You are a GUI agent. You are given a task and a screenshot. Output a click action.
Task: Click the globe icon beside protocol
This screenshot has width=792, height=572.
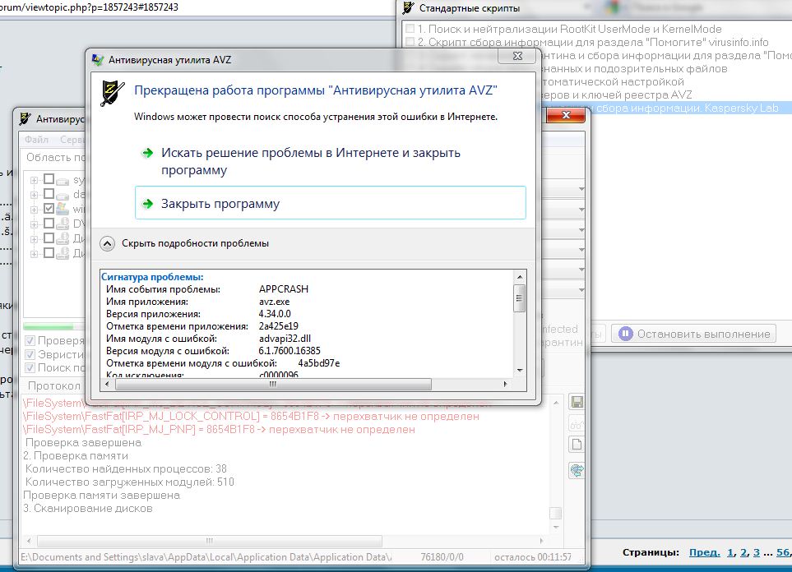577,470
